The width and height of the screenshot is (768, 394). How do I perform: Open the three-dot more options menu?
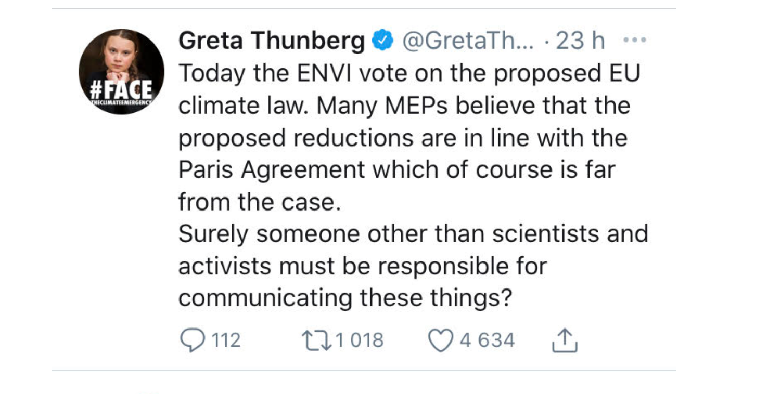point(635,40)
